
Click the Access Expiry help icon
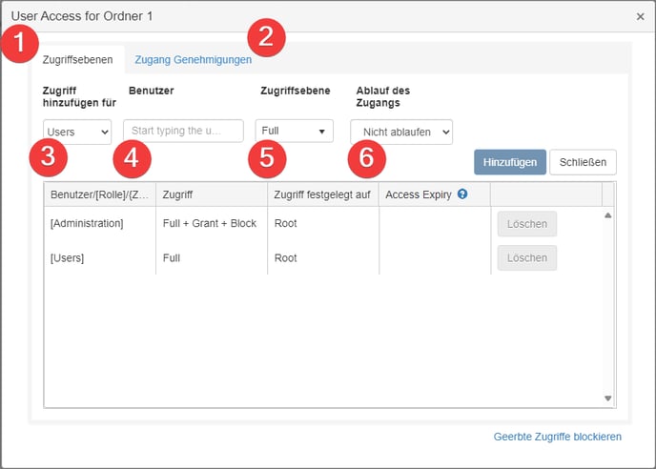tap(462, 194)
